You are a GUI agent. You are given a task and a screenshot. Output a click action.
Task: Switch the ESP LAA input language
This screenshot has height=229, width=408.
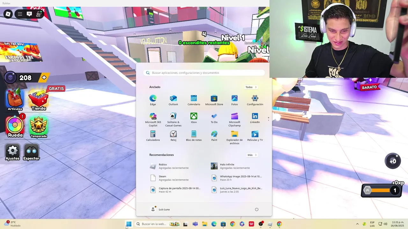372,224
